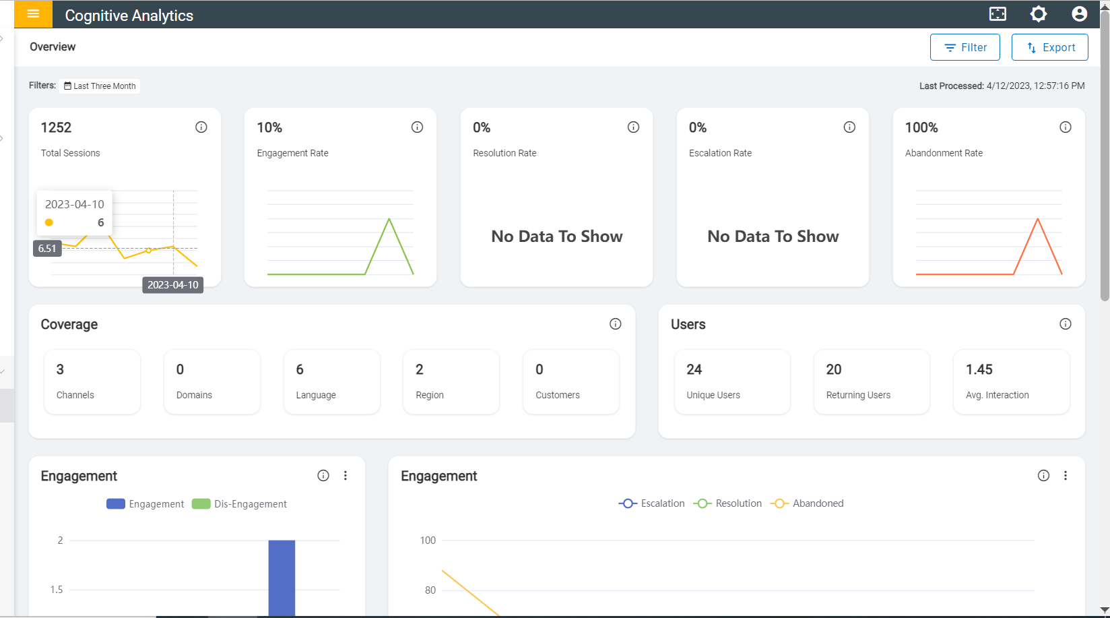Click the Unique Users tile
This screenshot has width=1110, height=618.
(732, 381)
